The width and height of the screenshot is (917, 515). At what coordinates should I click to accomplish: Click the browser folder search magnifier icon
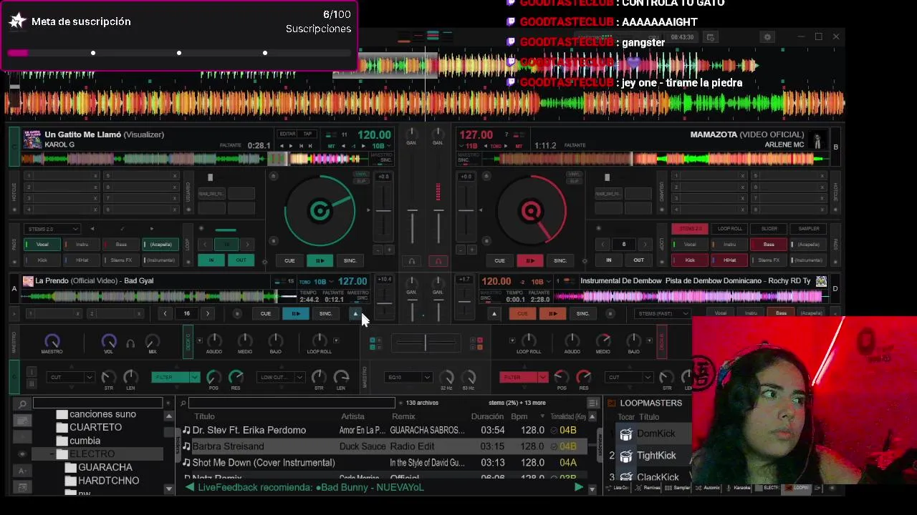(22, 403)
